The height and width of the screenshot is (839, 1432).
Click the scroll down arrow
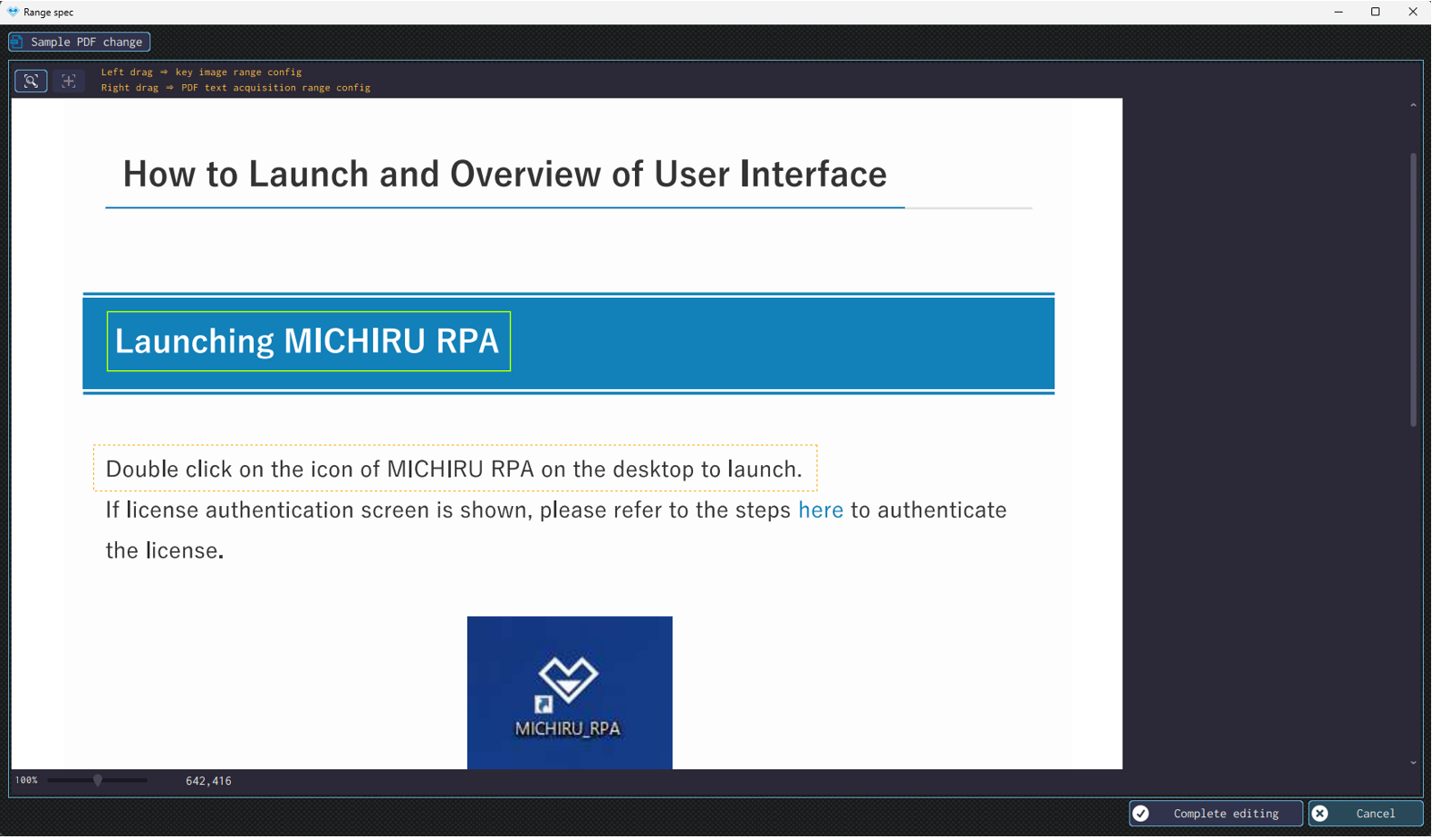pos(1413,763)
